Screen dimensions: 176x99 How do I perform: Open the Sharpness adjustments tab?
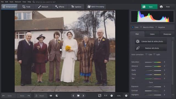click(x=167, y=34)
